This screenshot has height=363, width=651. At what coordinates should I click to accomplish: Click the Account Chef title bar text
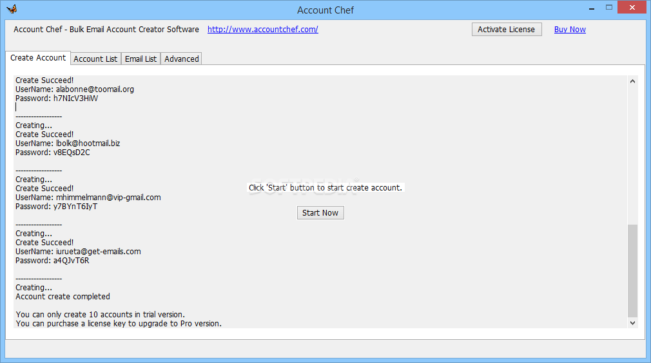tap(325, 10)
